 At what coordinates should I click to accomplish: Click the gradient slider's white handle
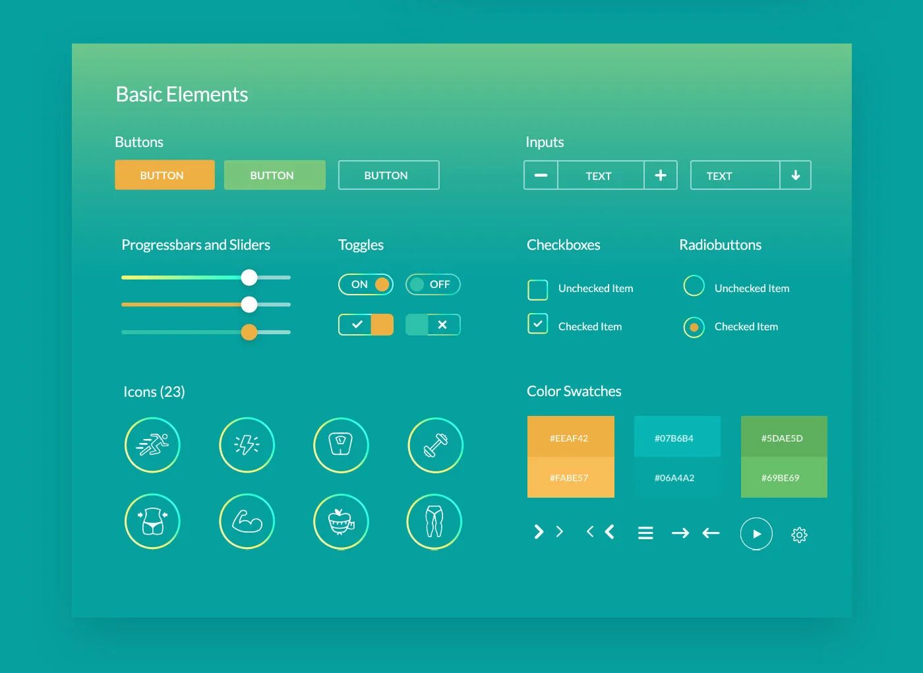[x=249, y=278]
